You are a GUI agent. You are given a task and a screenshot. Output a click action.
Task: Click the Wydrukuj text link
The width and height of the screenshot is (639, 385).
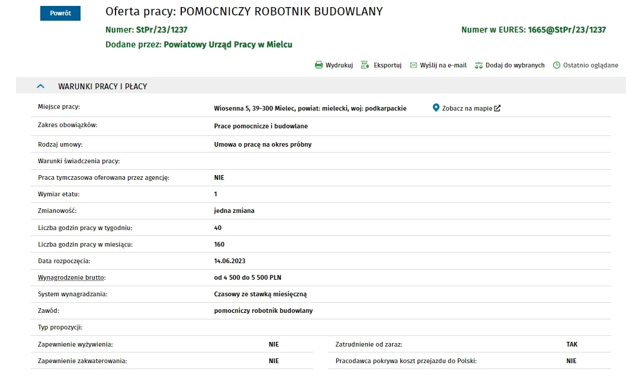click(x=339, y=65)
